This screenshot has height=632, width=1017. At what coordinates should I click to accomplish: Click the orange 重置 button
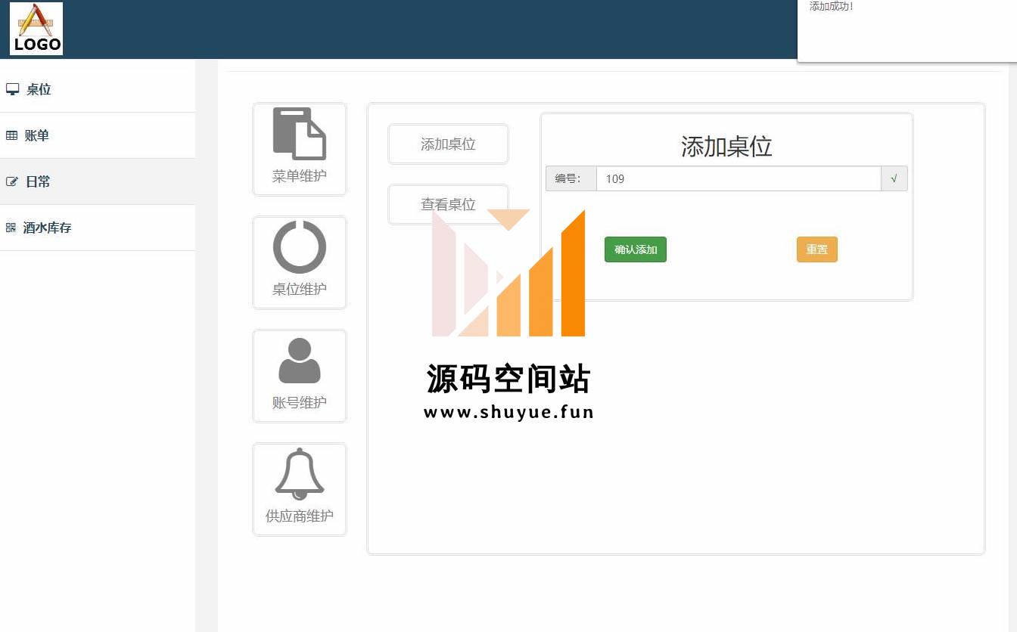tap(817, 249)
